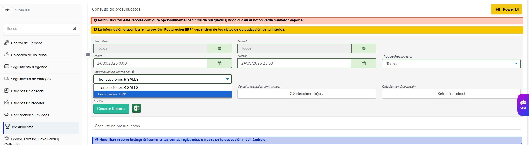The image size is (529, 145).
Task: Open Control de Tiempos report
Action: [27, 43]
